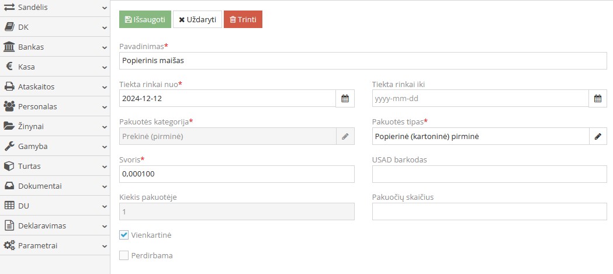The height and width of the screenshot is (274, 613).
Task: Click pencil icon beside Pakuotės kategorija
Action: pyautogui.click(x=345, y=136)
